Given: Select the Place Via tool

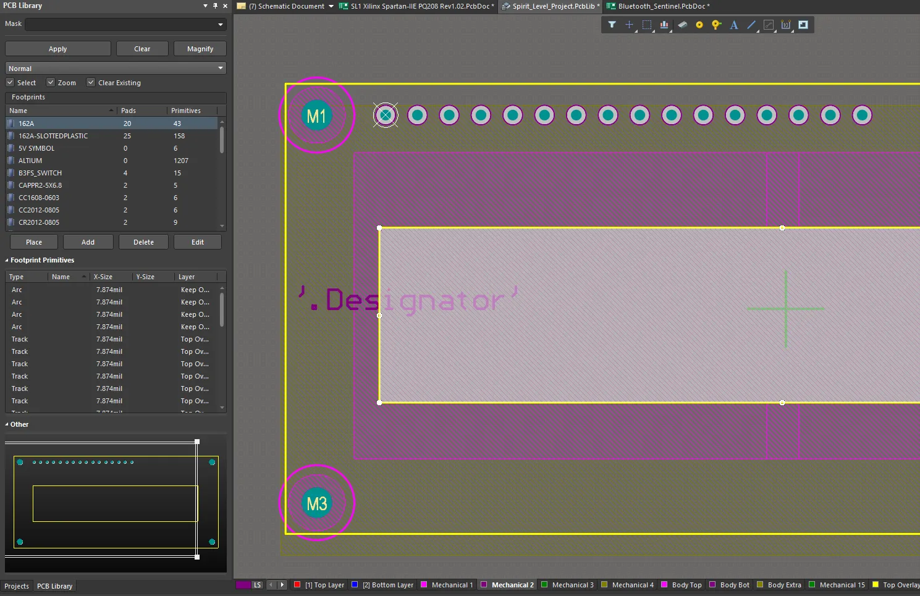Looking at the screenshot, I should tap(716, 25).
